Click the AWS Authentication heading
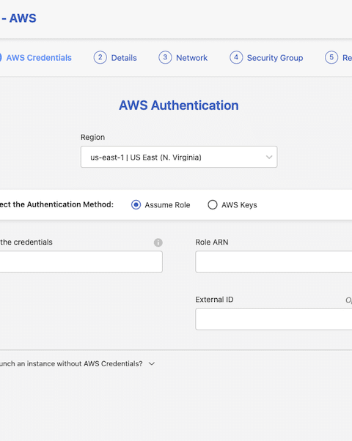The image size is (352, 441). pyautogui.click(x=179, y=105)
